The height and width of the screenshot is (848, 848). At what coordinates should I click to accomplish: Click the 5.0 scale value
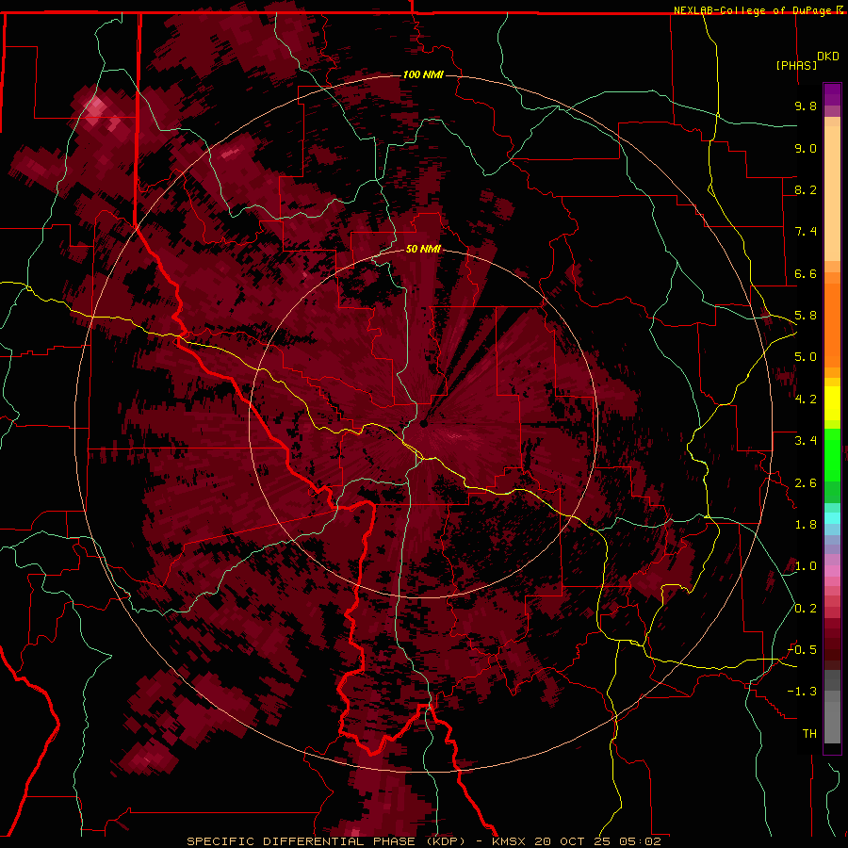point(806,357)
